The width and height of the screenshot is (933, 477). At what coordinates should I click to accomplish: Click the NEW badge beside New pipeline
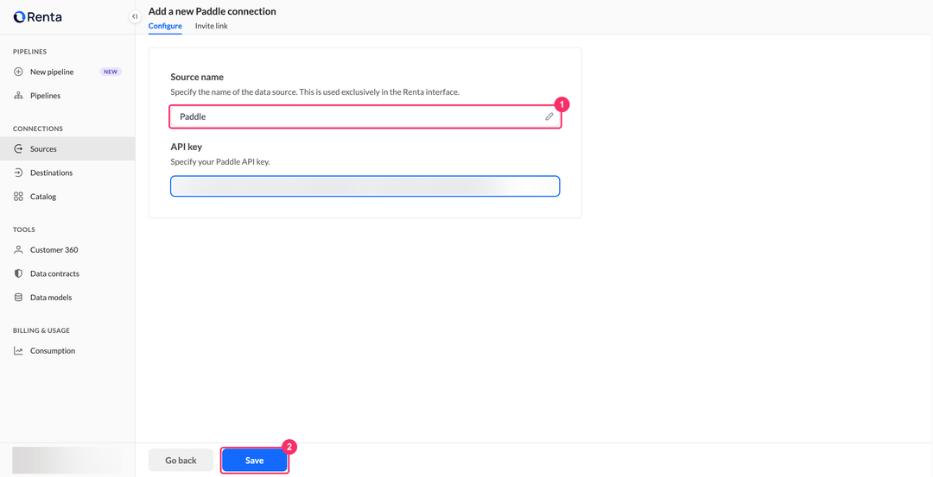click(x=111, y=72)
